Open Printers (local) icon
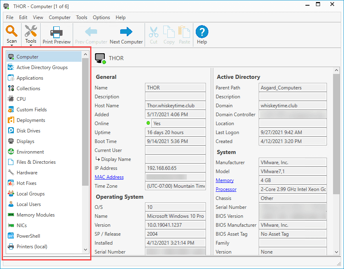344x269 pixels. coord(11,246)
